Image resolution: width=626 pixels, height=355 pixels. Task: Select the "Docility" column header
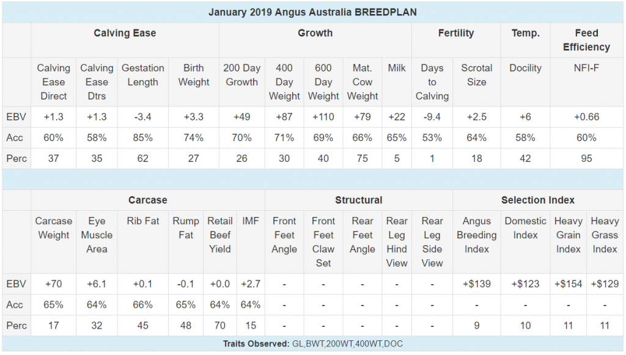click(x=525, y=68)
